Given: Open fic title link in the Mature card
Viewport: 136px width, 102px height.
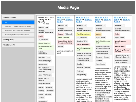Looking at the screenshot, I should pyautogui.click(x=101, y=19).
